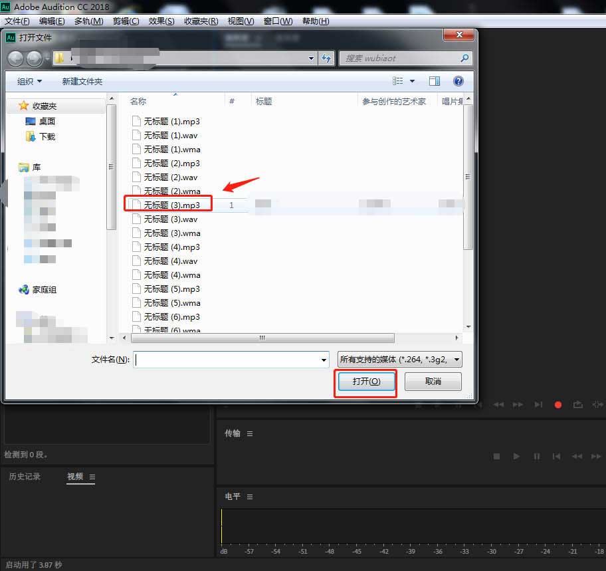
Task: Open the 效果(S) menu
Action: pyautogui.click(x=161, y=21)
